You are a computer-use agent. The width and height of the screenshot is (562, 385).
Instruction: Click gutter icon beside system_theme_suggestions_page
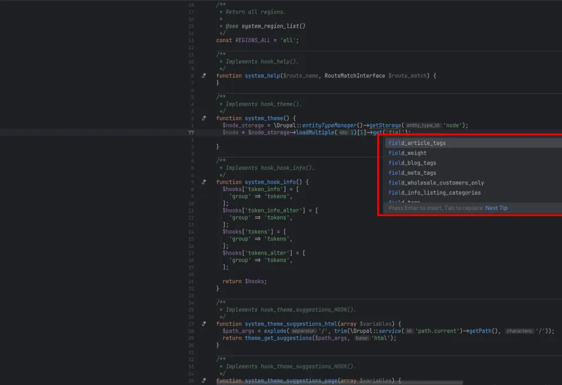pos(204,381)
